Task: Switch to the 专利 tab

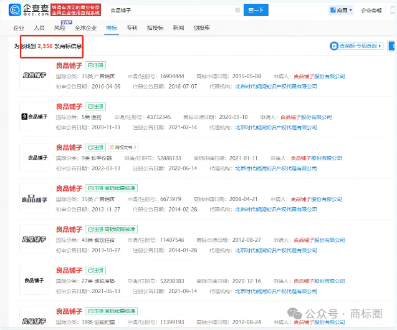Action: [132, 28]
